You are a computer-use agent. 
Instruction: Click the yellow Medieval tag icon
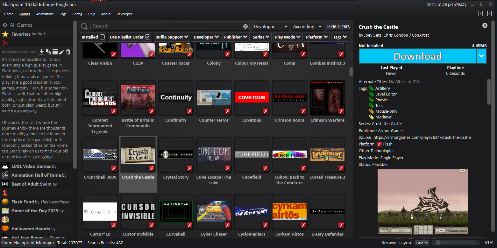(x=371, y=117)
